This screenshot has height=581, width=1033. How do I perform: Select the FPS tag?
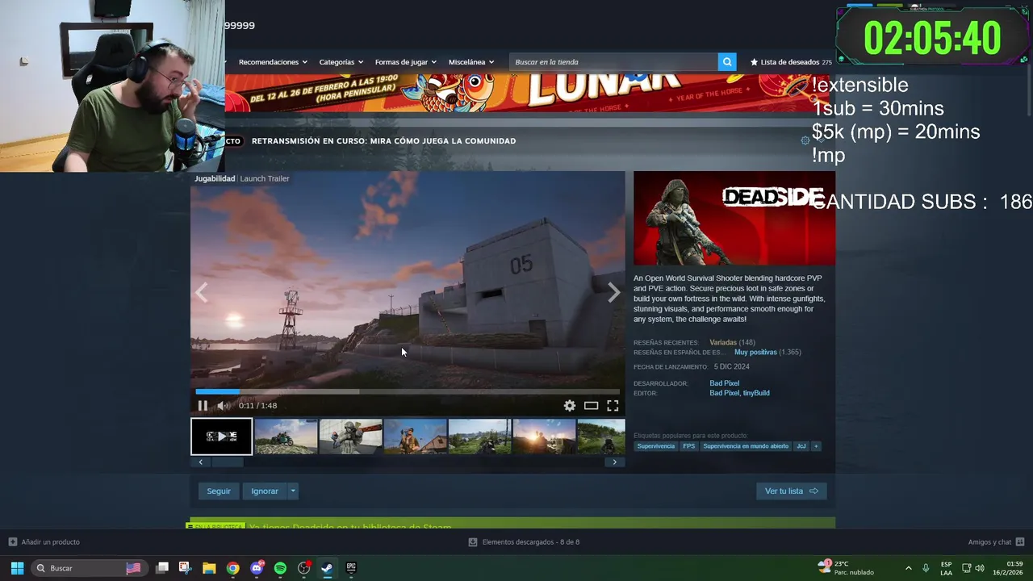click(x=688, y=446)
